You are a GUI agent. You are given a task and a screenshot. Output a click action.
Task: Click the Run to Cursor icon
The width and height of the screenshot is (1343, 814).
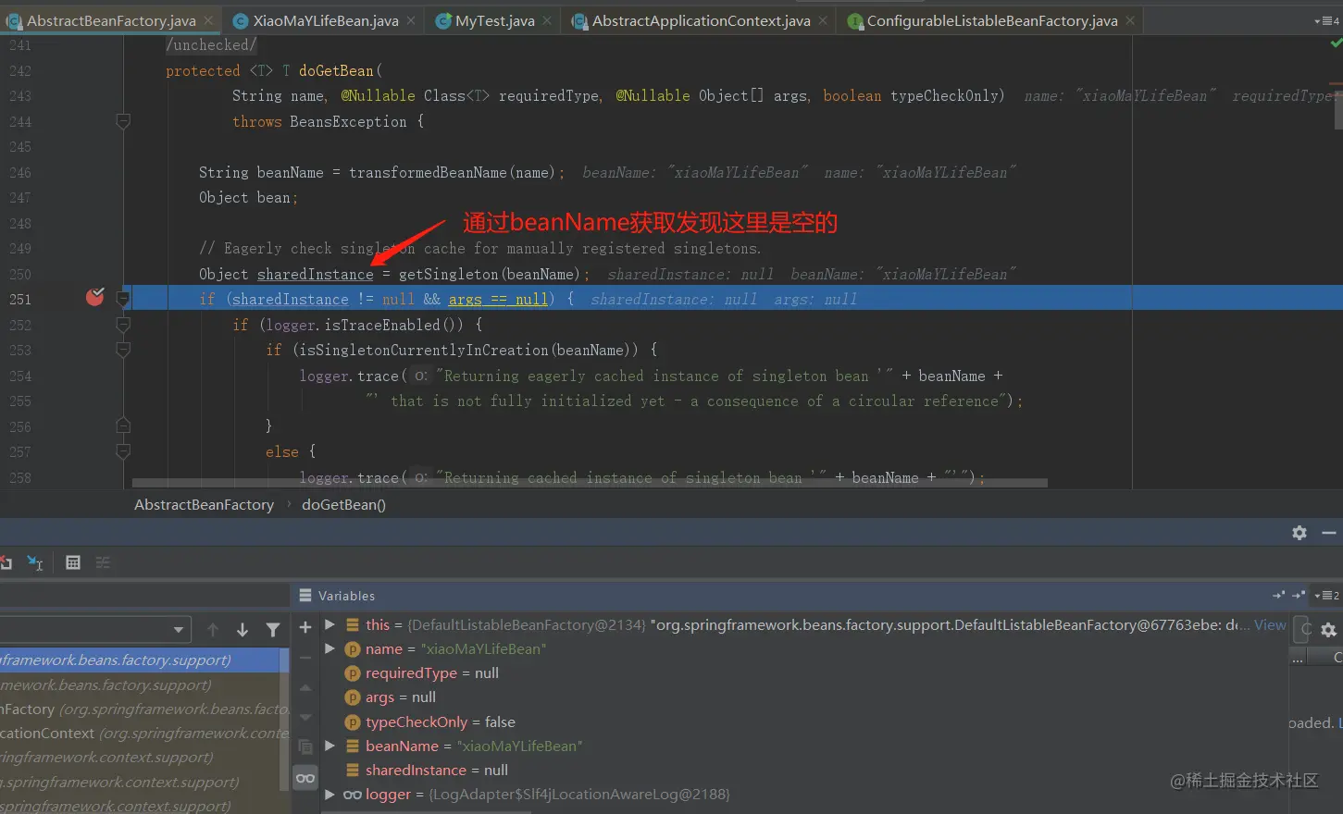click(x=35, y=562)
